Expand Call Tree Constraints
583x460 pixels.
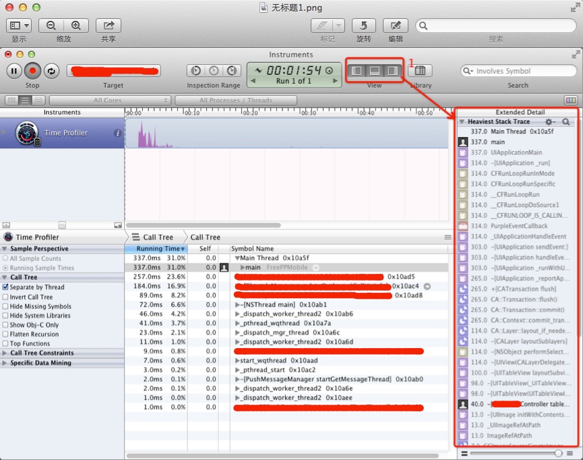pyautogui.click(x=5, y=353)
